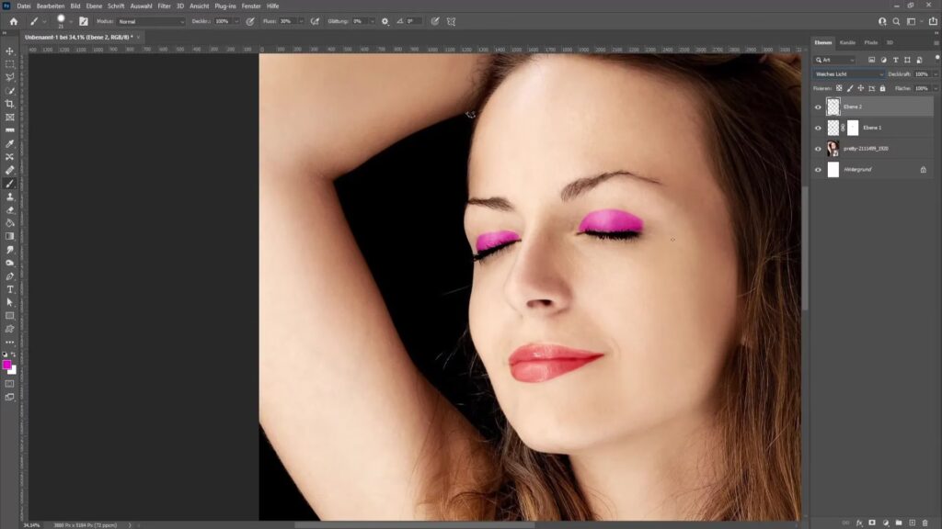Viewport: 942px width, 529px height.
Task: Click the lock all layer icon
Action: click(883, 88)
